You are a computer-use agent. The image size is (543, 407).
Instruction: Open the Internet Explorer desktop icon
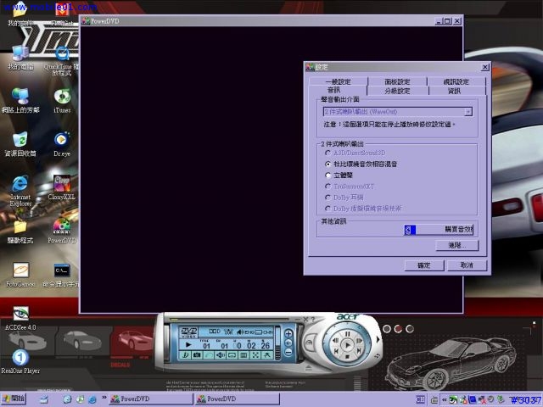pos(20,191)
